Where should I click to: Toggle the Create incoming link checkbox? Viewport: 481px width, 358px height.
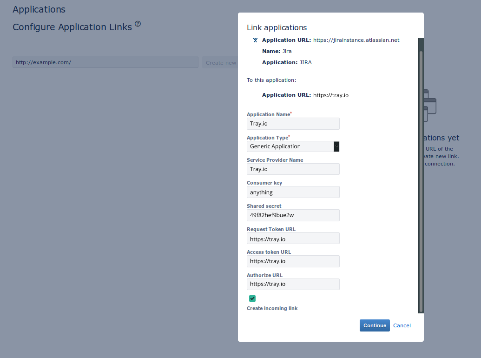252,298
